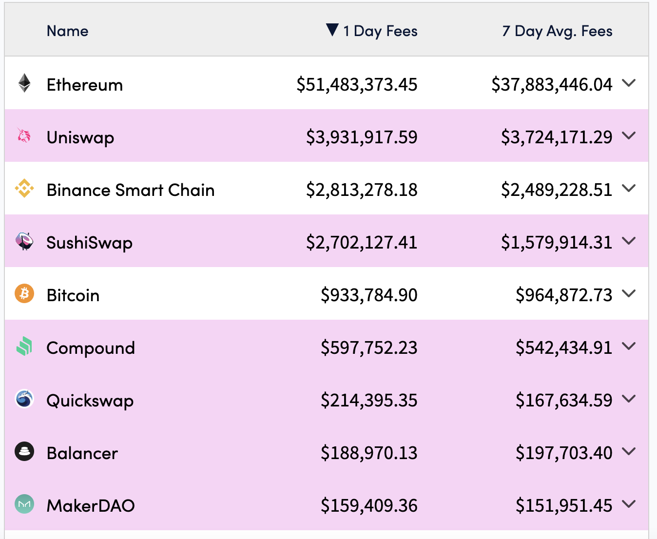657x539 pixels.
Task: Select the Quickswap name text
Action: click(x=90, y=401)
